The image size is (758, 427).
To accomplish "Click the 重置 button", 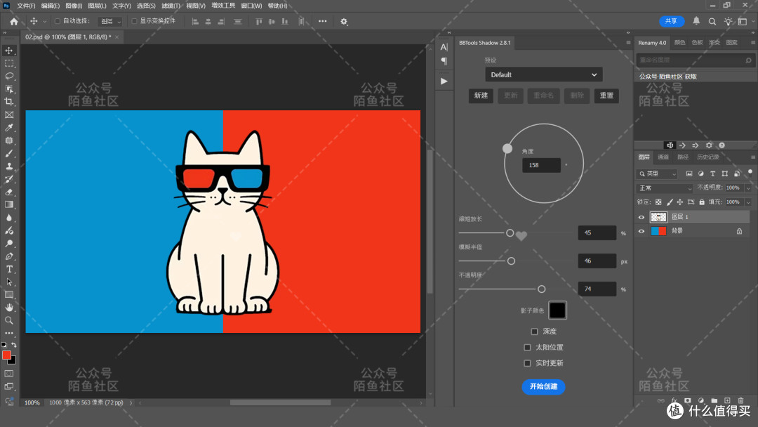I will [606, 96].
